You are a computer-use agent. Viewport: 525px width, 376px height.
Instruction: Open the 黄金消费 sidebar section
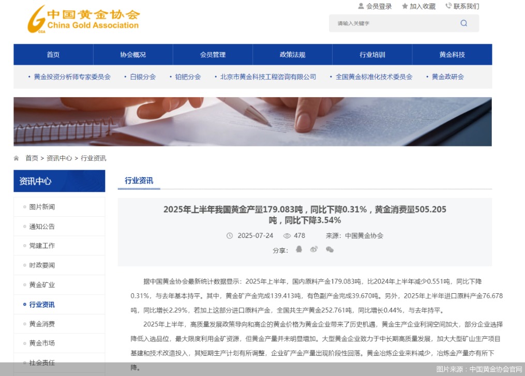click(42, 324)
